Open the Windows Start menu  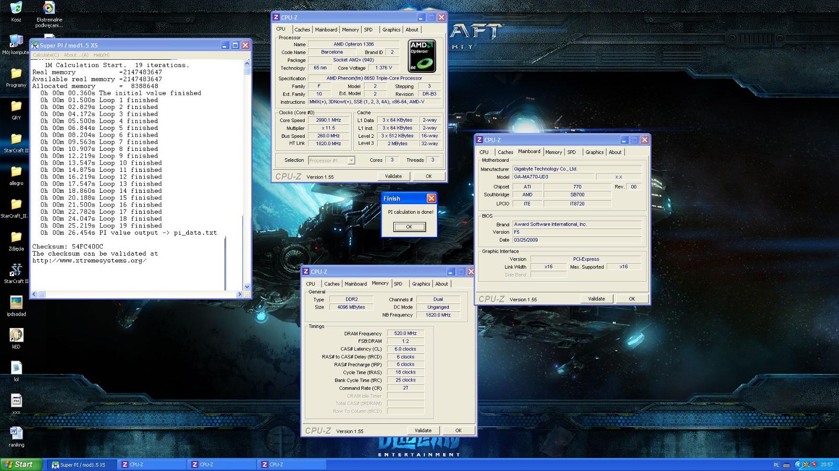(21, 464)
